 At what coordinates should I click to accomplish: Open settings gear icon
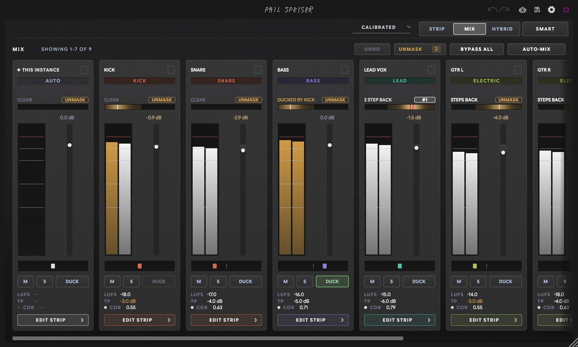click(552, 10)
